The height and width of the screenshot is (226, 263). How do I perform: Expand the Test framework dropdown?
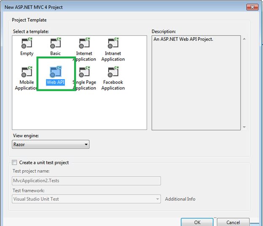coord(86,199)
